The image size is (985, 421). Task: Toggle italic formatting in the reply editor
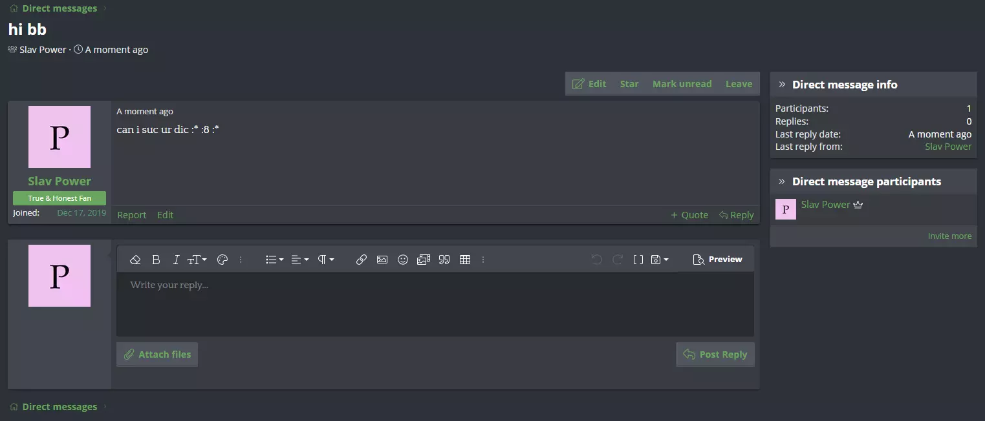tap(176, 260)
